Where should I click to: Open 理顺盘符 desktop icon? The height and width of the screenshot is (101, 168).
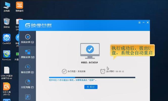19,7
